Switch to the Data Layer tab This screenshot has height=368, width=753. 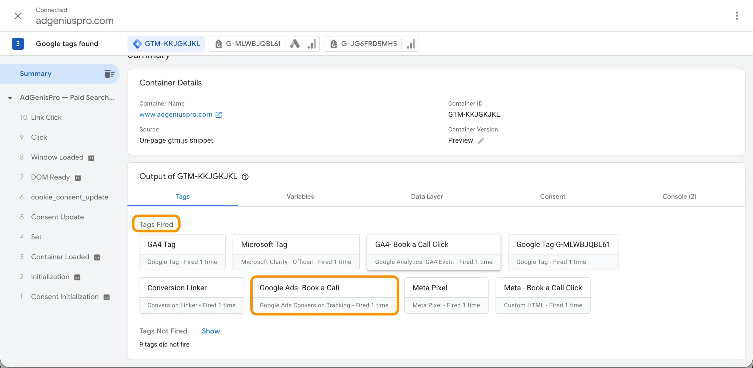(x=427, y=197)
